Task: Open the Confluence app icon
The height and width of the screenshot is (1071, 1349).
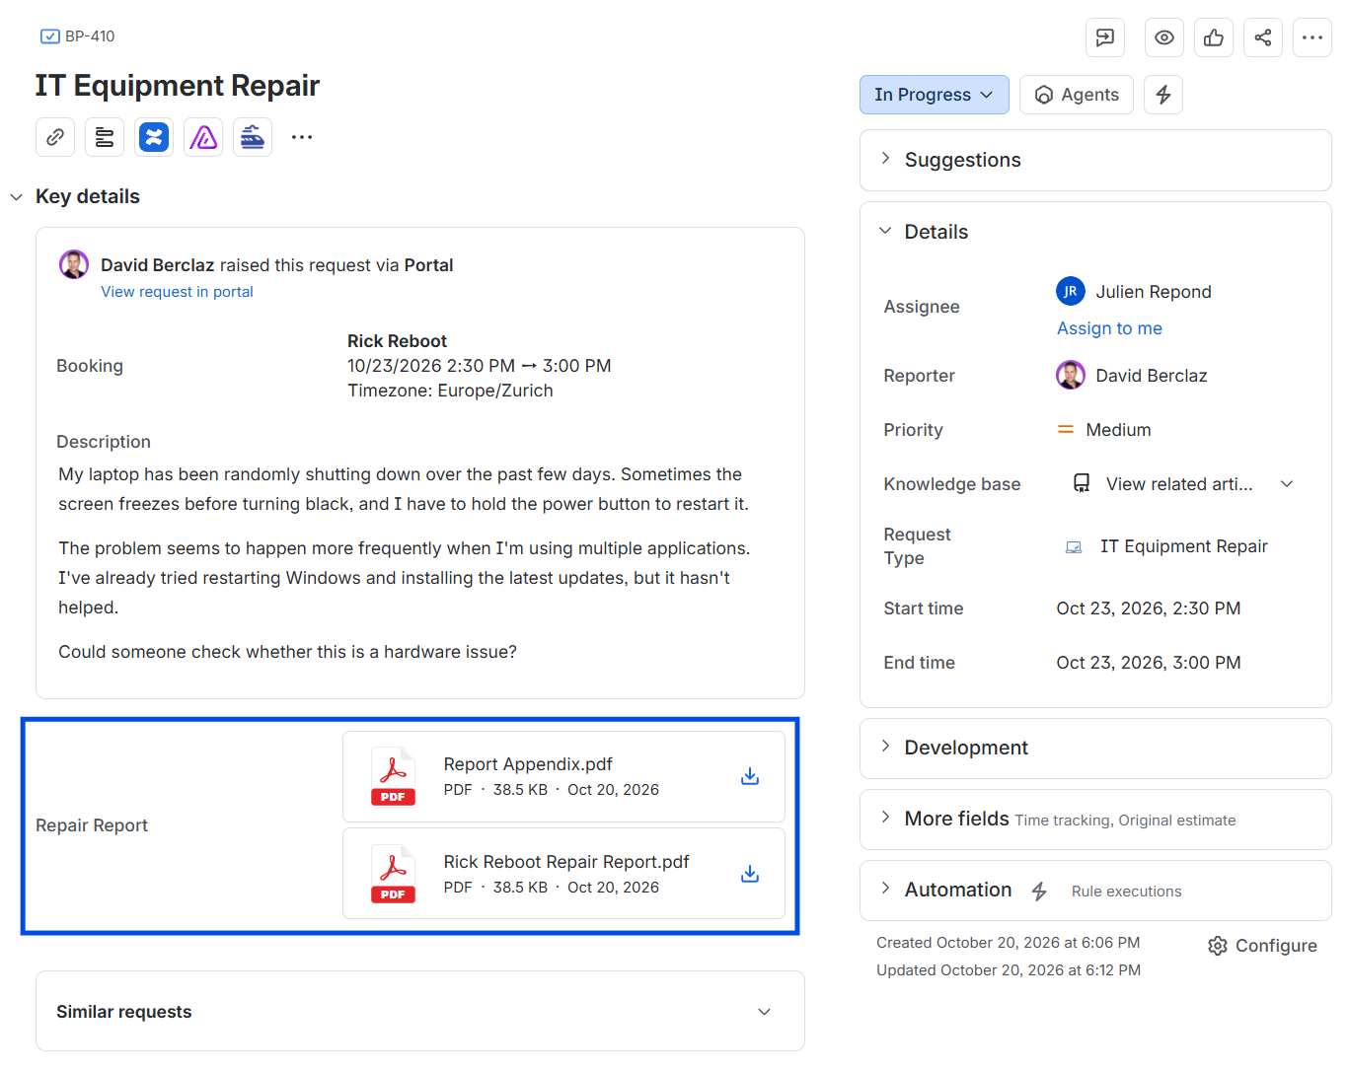Action: [x=154, y=137]
